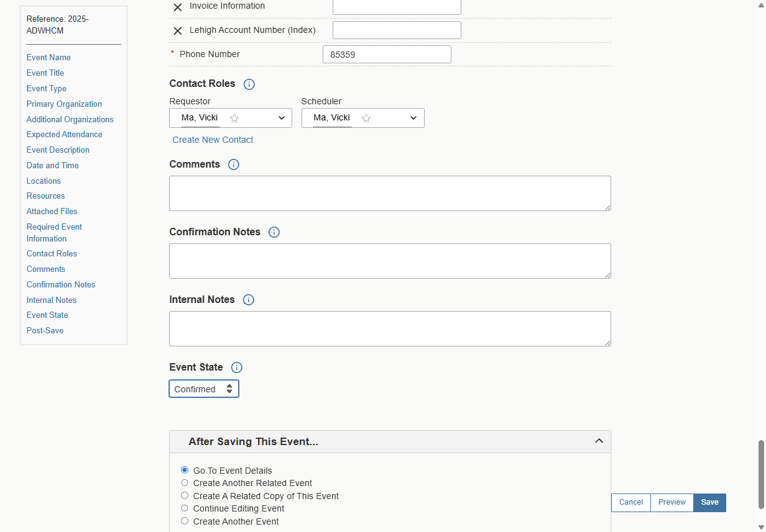Star Ma, Vicki in Scheduler field

pos(366,118)
